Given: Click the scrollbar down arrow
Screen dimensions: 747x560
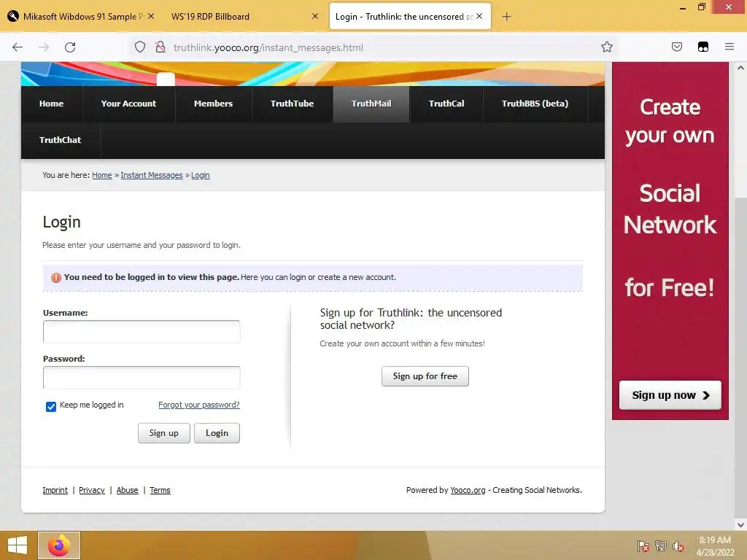Looking at the screenshot, I should [740, 525].
